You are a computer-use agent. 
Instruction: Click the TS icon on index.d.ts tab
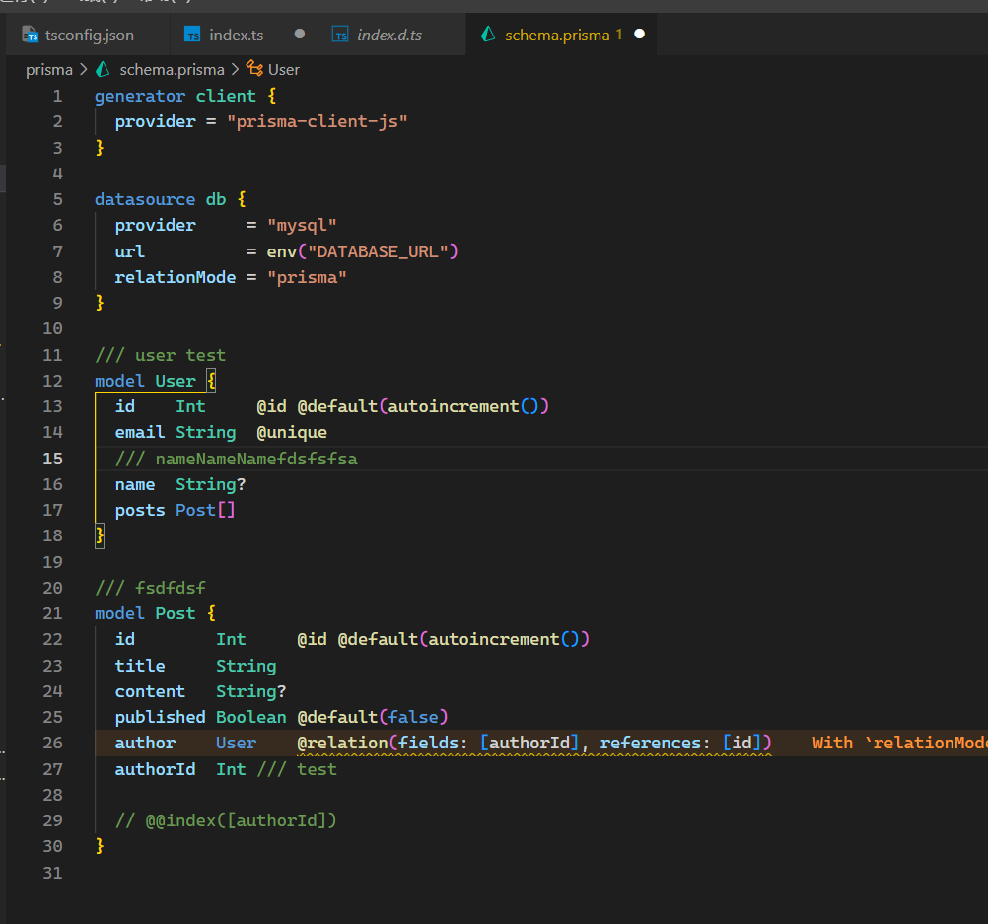[340, 35]
